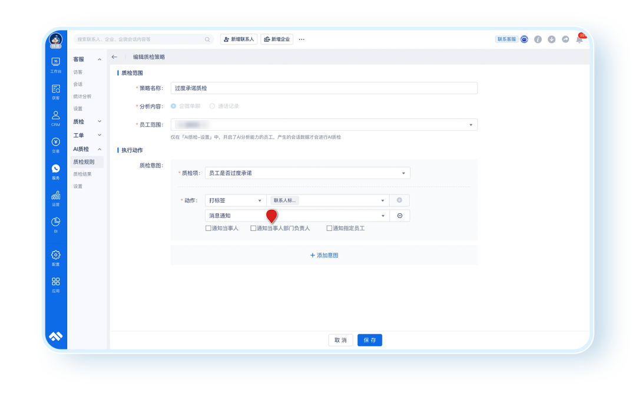Check the 通知指定员工 checkbox

tap(329, 228)
